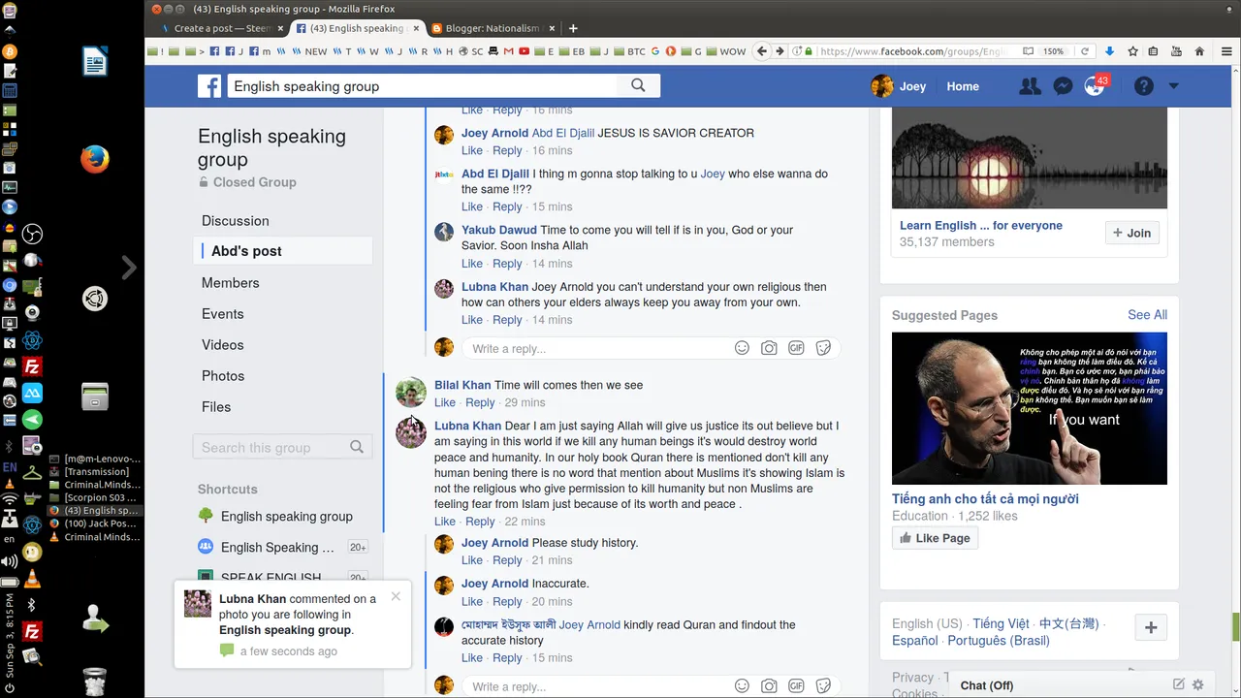Click the Firefox home button
This screenshot has width=1241, height=698.
click(1199, 51)
